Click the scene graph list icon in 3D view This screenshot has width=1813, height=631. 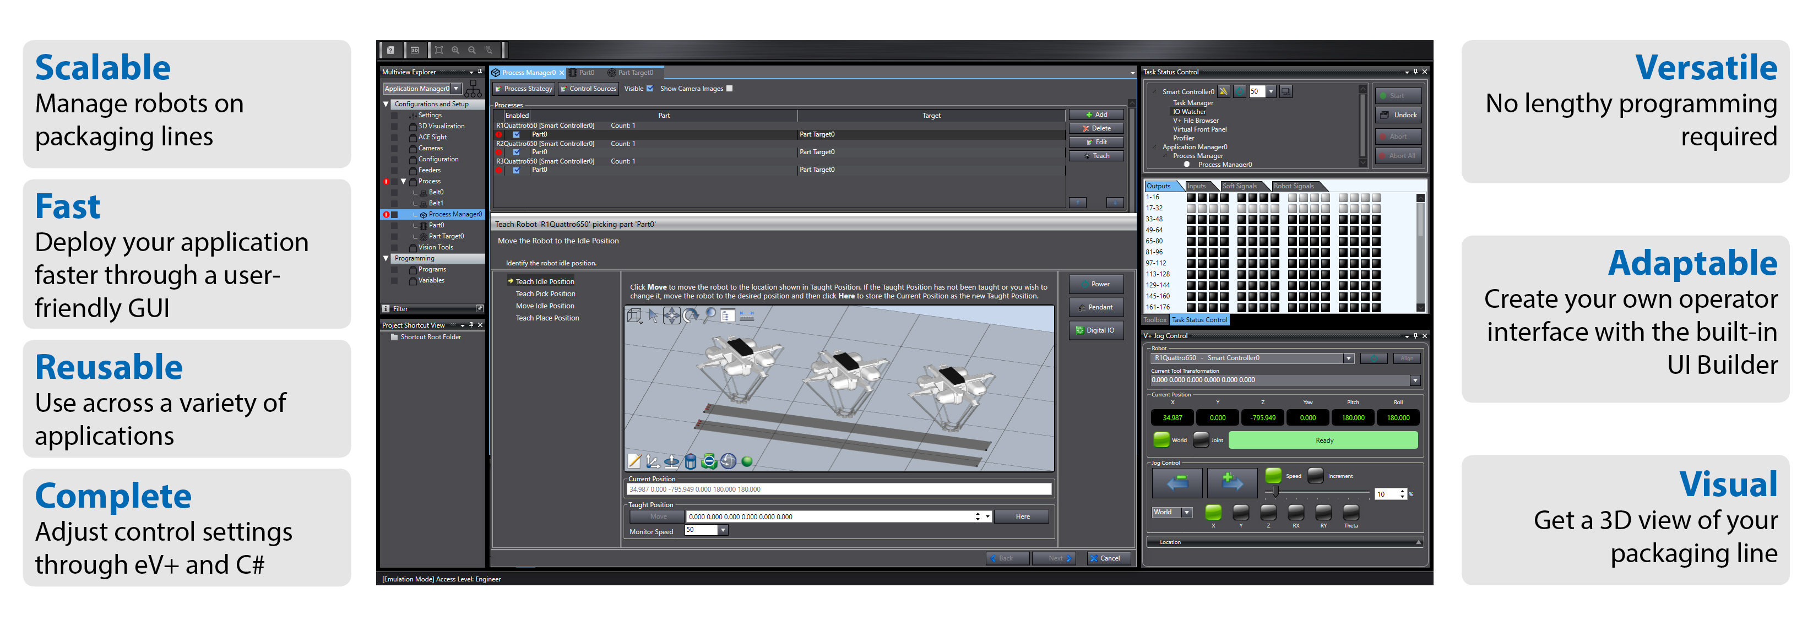click(x=728, y=316)
